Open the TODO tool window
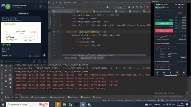The width and height of the screenshot is (191, 107). pos(24,97)
